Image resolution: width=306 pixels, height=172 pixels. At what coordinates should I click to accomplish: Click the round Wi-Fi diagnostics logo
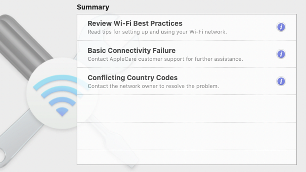tap(61, 93)
